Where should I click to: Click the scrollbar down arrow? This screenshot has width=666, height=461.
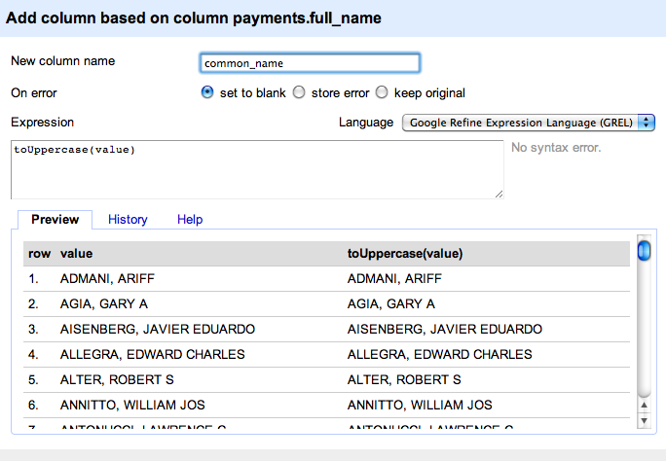pyautogui.click(x=644, y=419)
